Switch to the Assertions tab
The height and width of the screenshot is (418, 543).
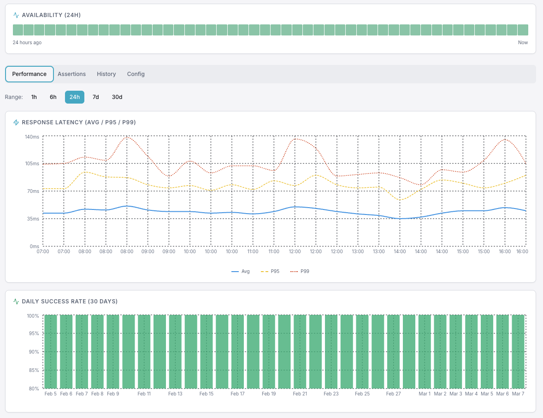pyautogui.click(x=72, y=74)
